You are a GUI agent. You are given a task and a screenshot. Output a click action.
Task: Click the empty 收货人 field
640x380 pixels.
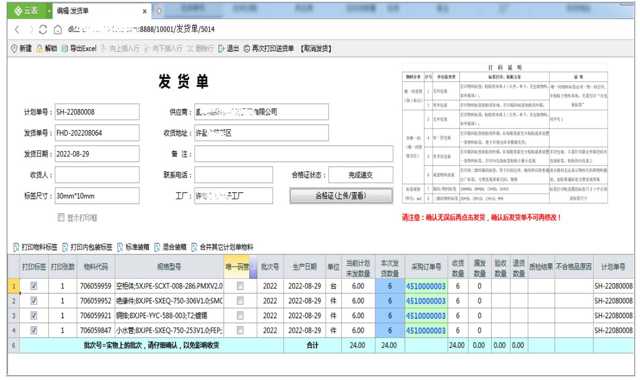tap(97, 175)
